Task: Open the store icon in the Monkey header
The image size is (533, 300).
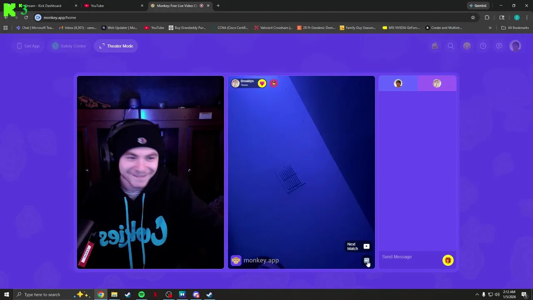Action: click(435, 46)
